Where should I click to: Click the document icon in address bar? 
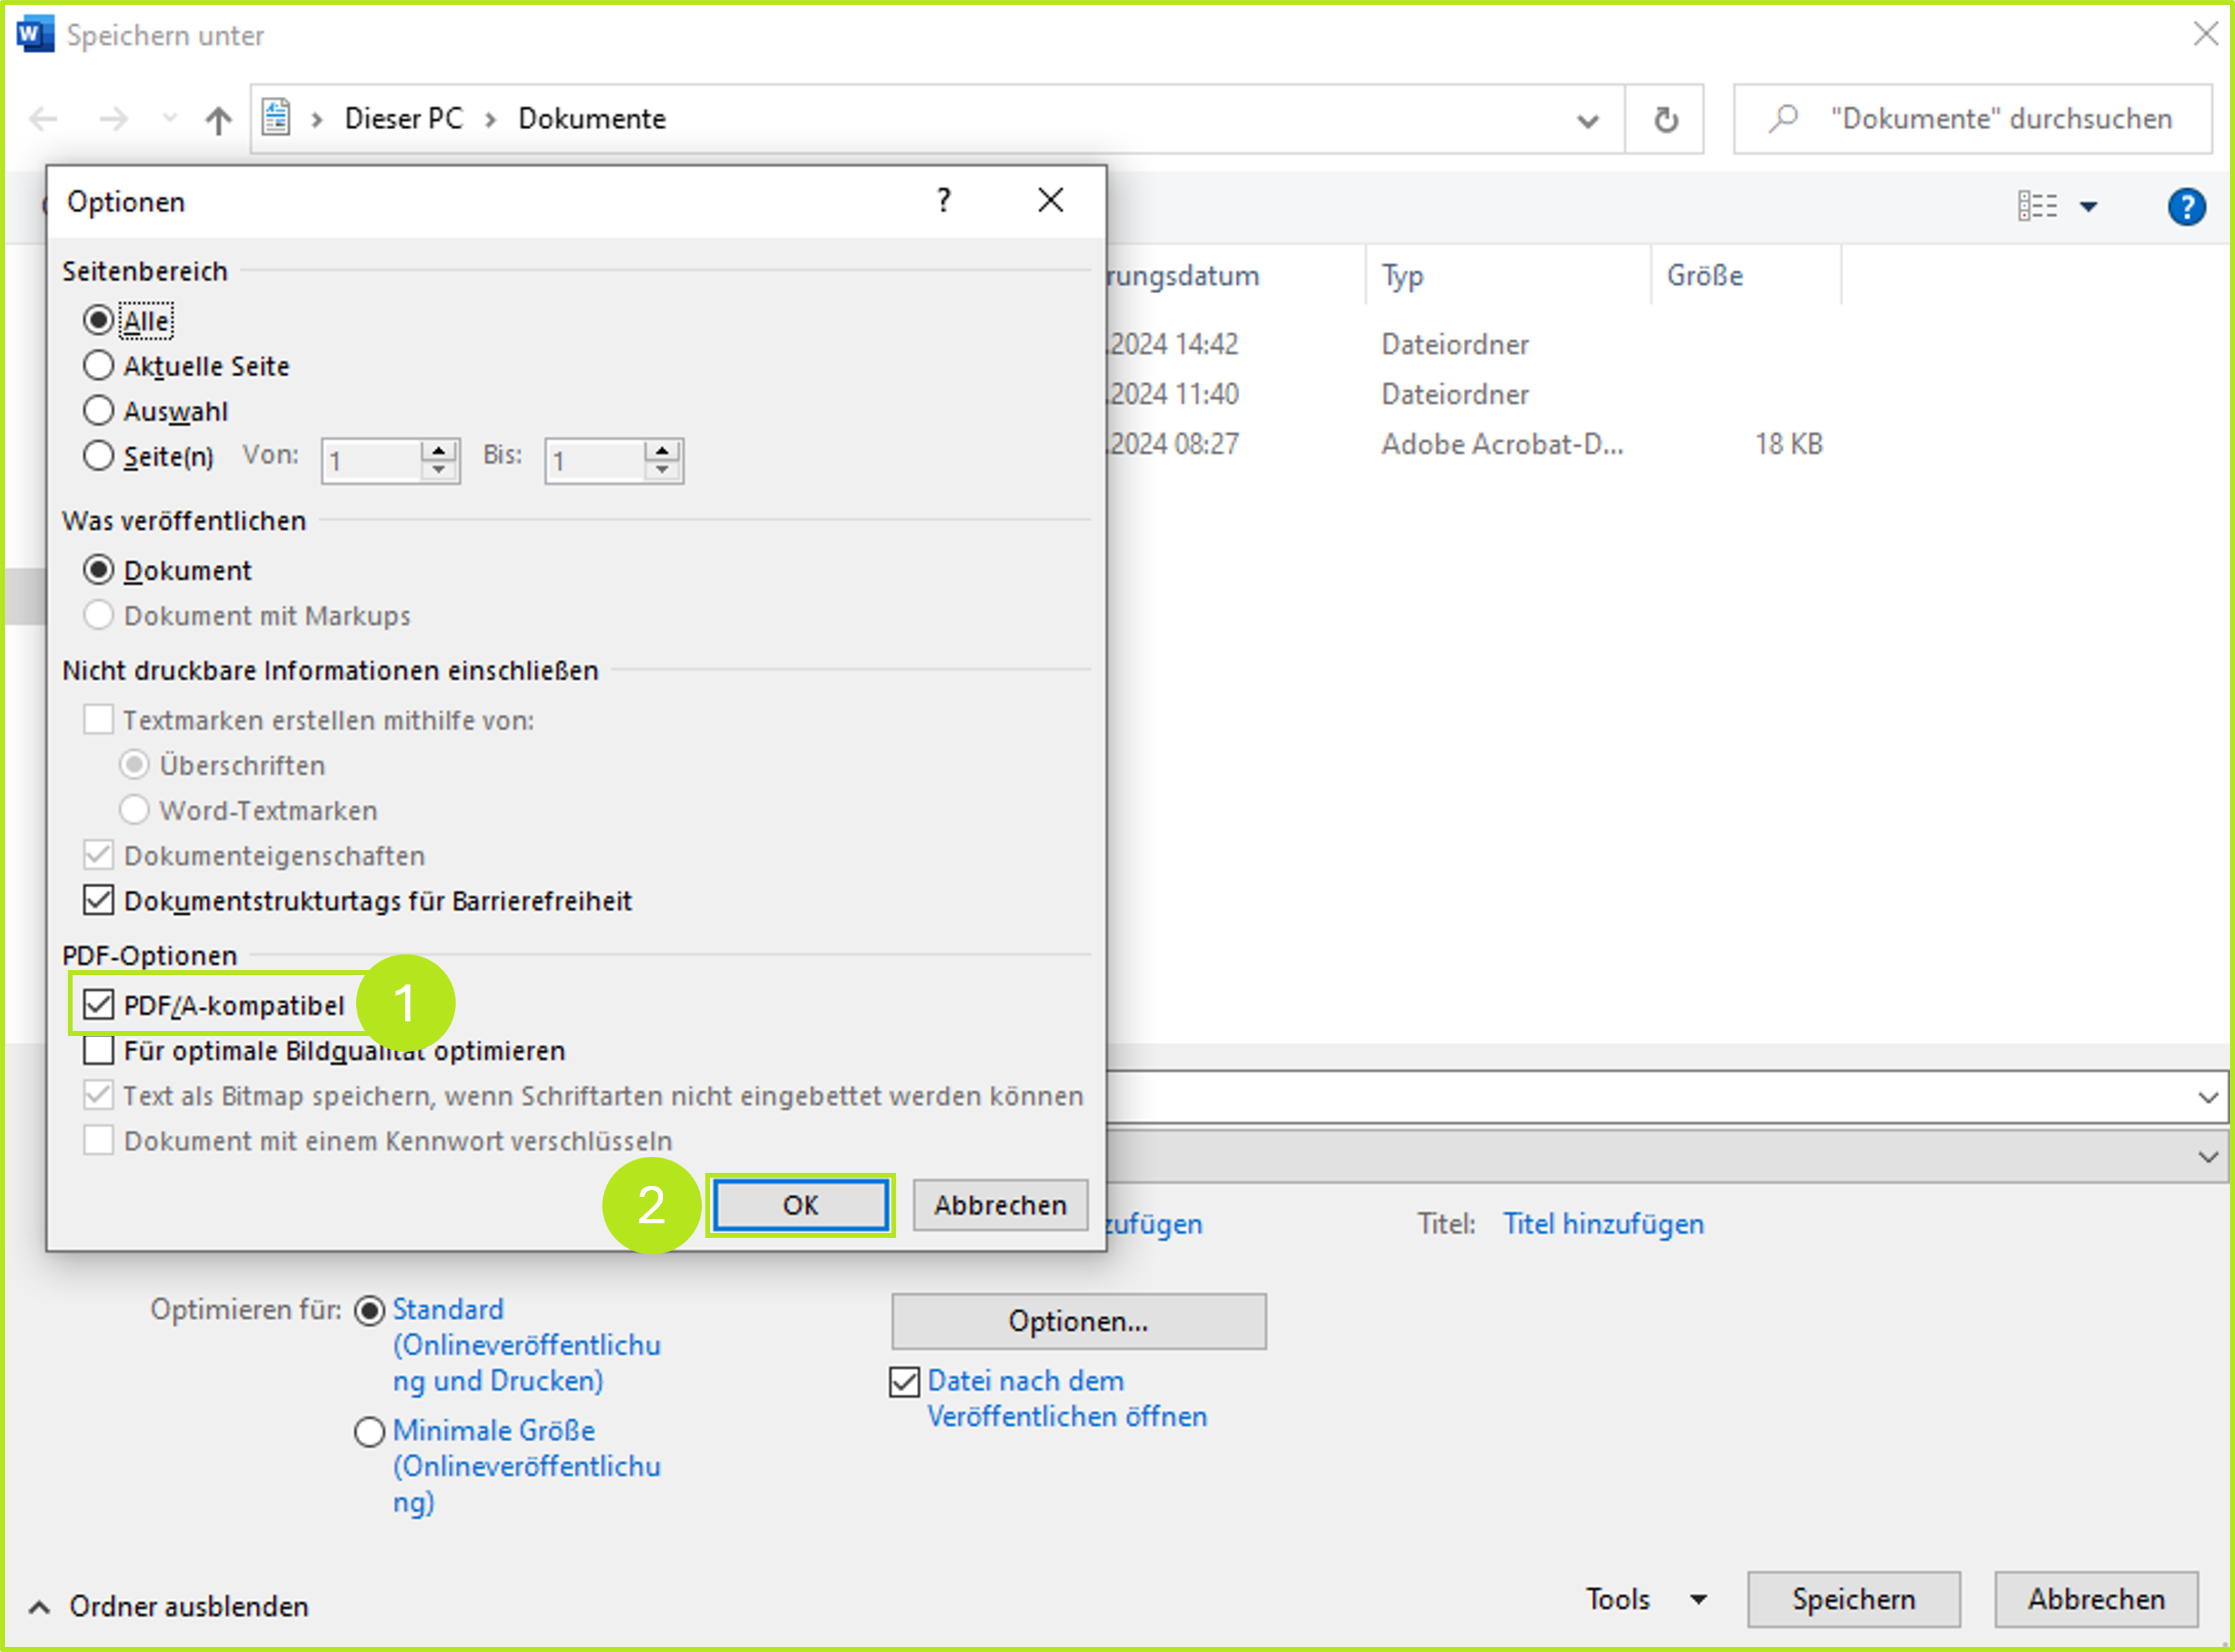click(276, 118)
